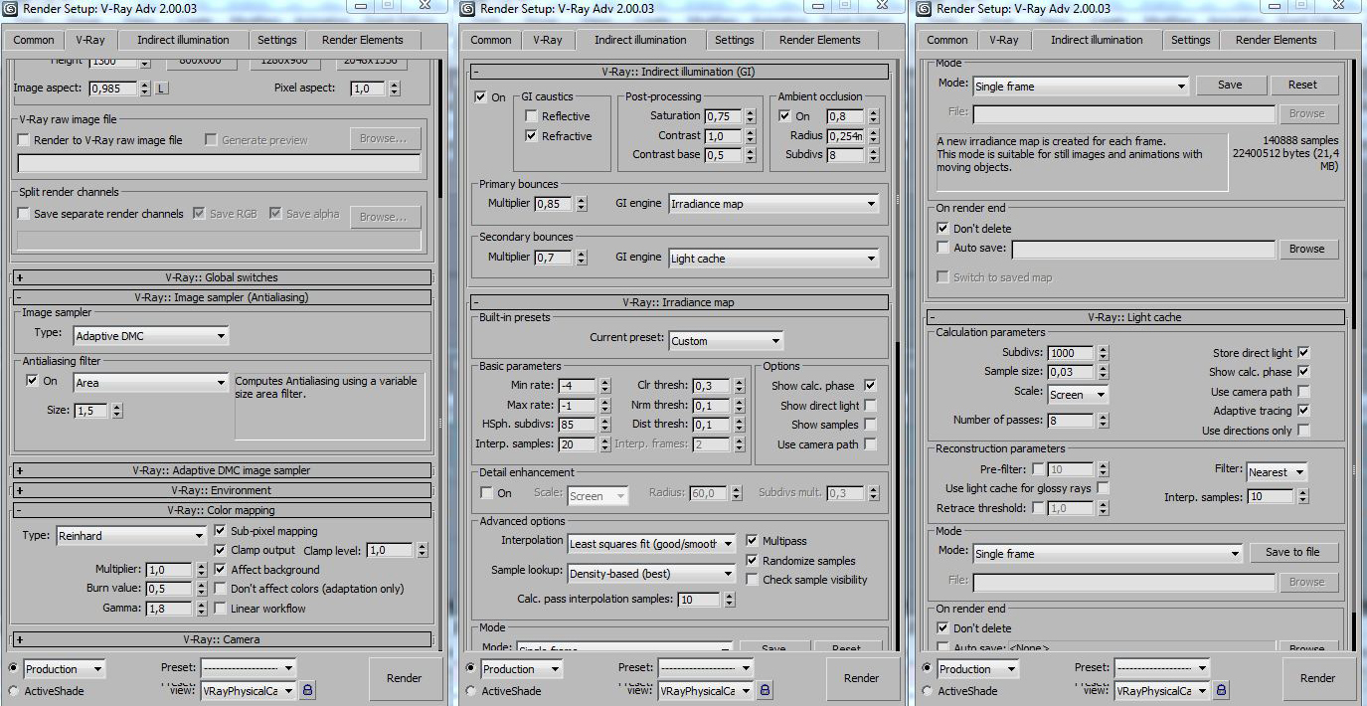Viewport: 1367px width, 706px height.
Task: Click the color mapping Gamma value field
Action: tap(169, 609)
